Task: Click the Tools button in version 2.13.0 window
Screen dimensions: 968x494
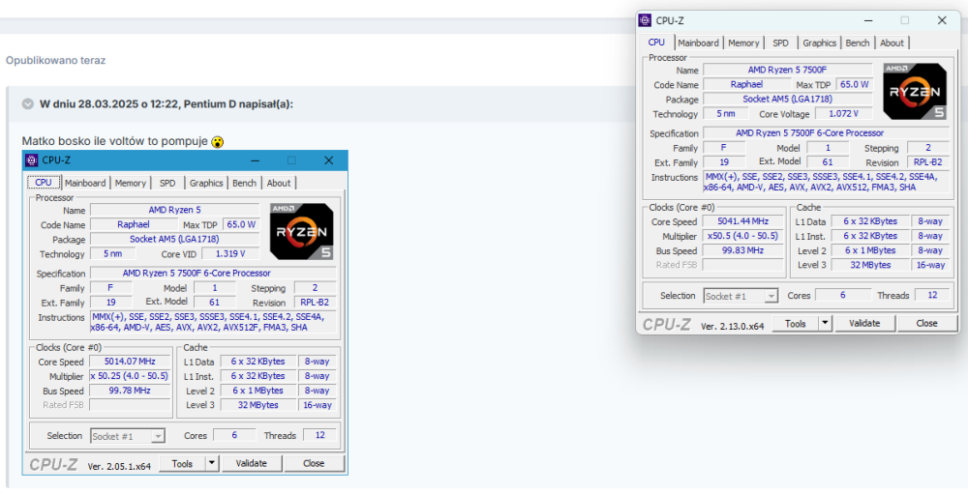Action: pyautogui.click(x=796, y=324)
